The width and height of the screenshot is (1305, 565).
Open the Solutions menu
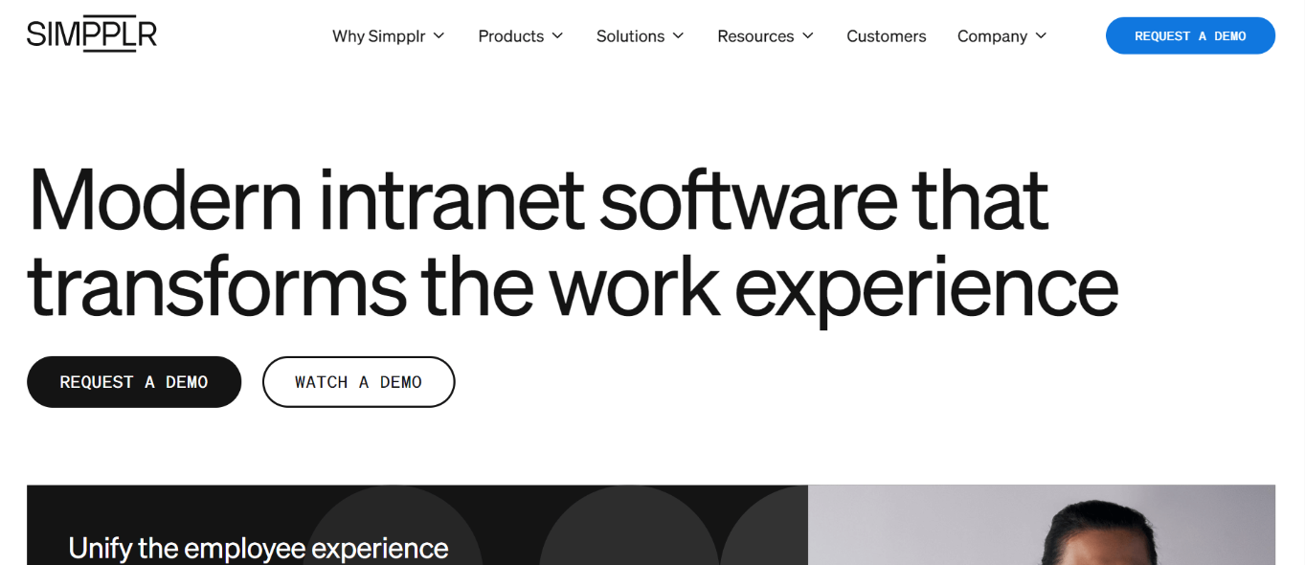pos(640,36)
